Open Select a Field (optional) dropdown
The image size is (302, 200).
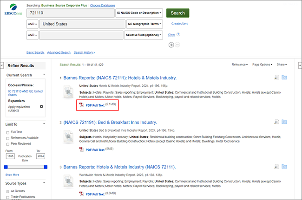144,35
